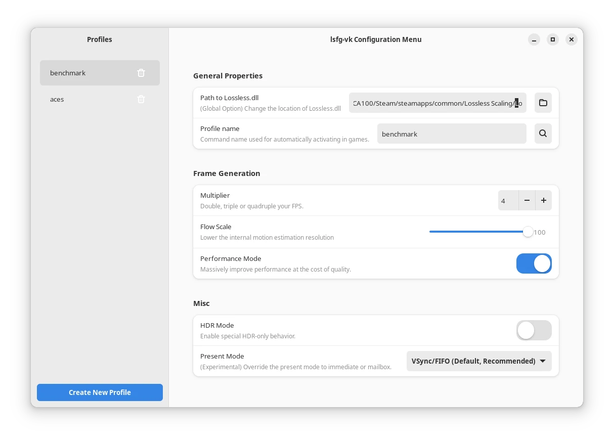Focus the Profile name text field
The height and width of the screenshot is (441, 614).
click(451, 134)
